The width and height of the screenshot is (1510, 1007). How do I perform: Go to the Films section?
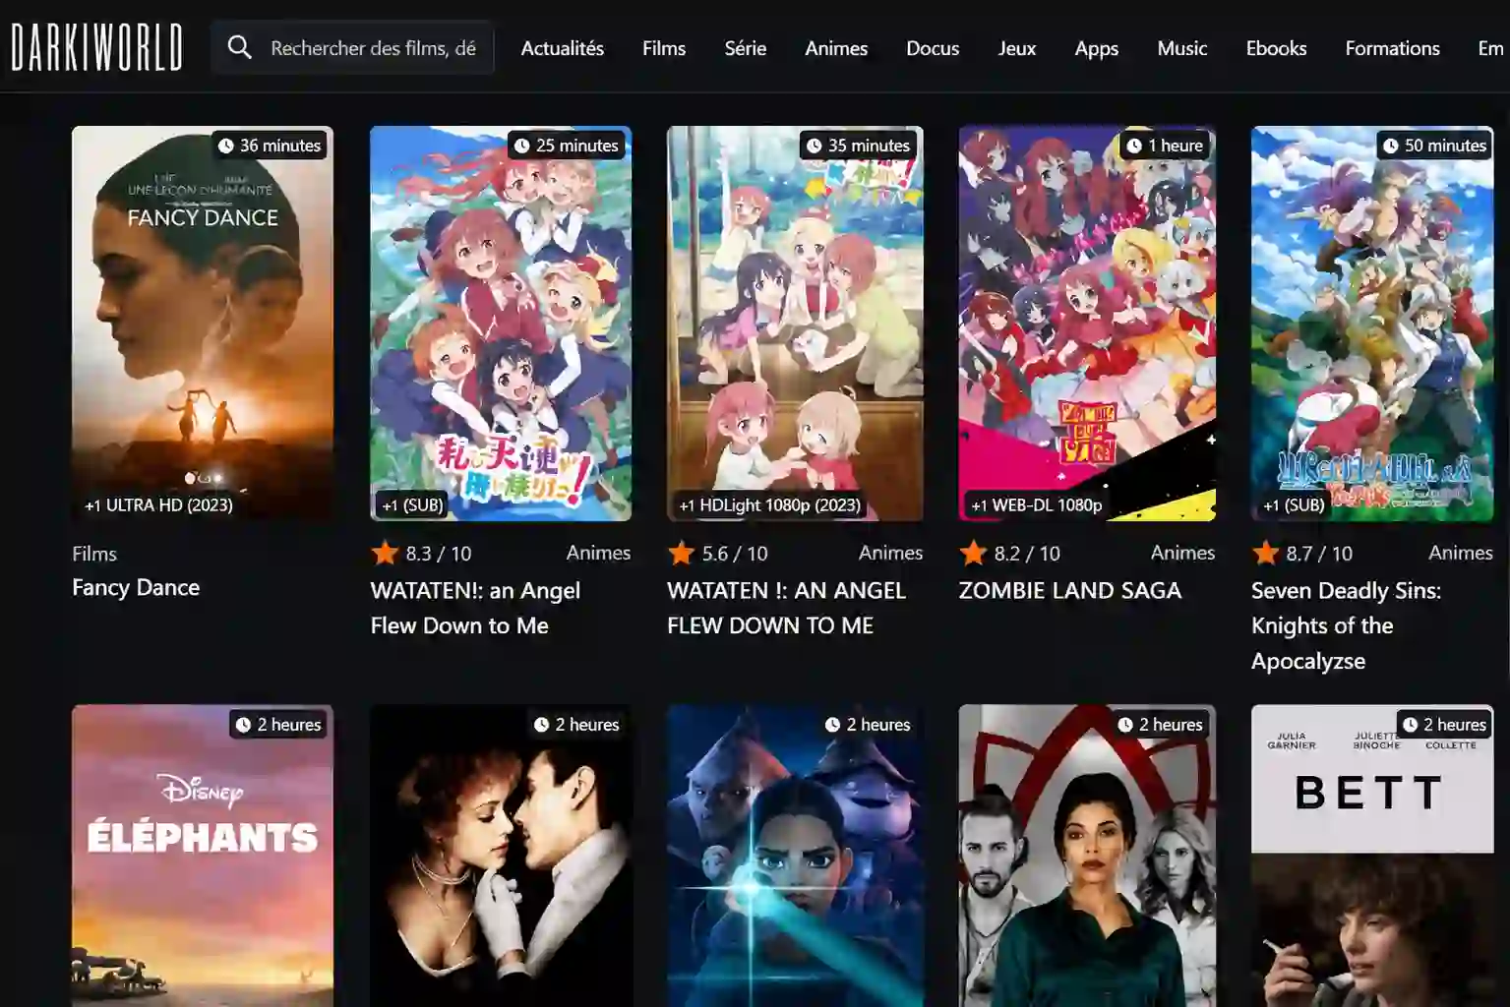pos(664,48)
